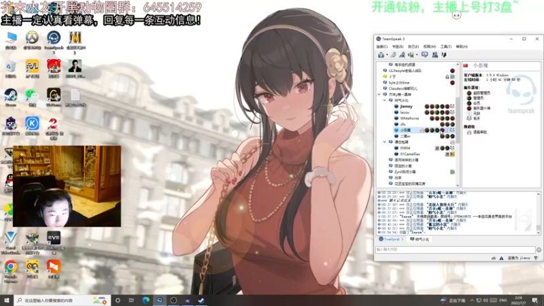
Task: Click the chat message input field
Action: [x=455, y=250]
